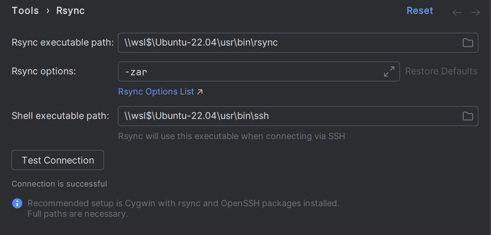This screenshot has height=235, width=491.
Task: Click the blue info icon
Action: click(17, 203)
